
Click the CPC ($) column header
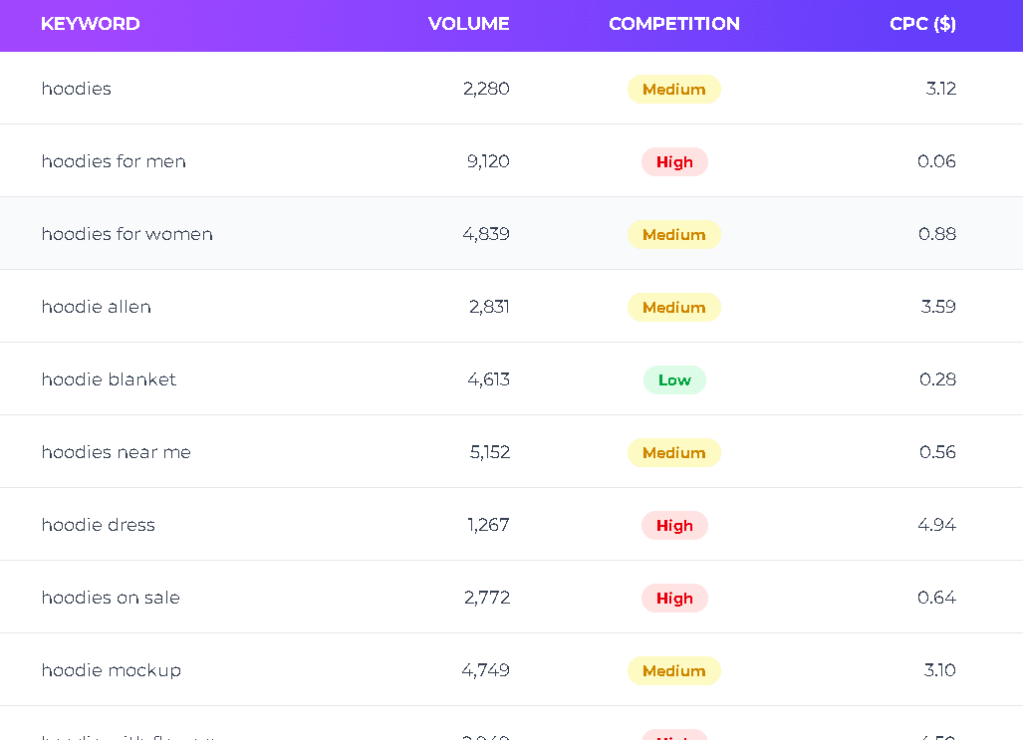(x=922, y=24)
